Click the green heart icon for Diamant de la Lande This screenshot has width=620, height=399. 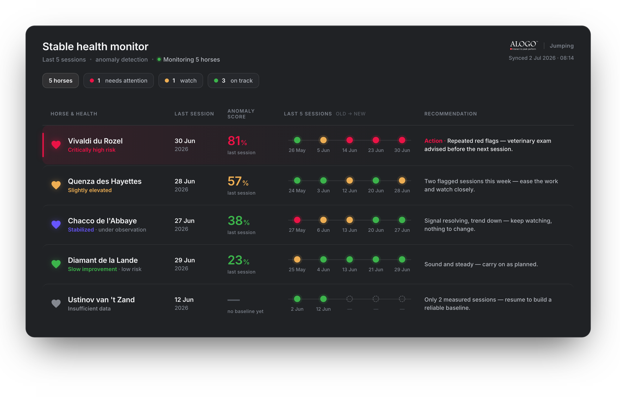pyautogui.click(x=56, y=264)
